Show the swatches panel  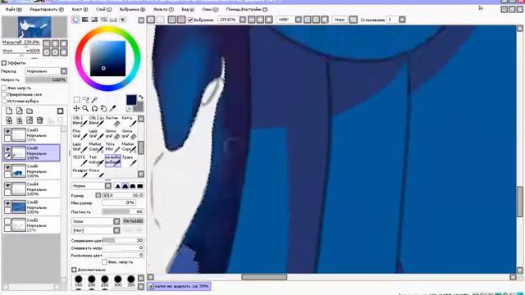[x=113, y=20]
